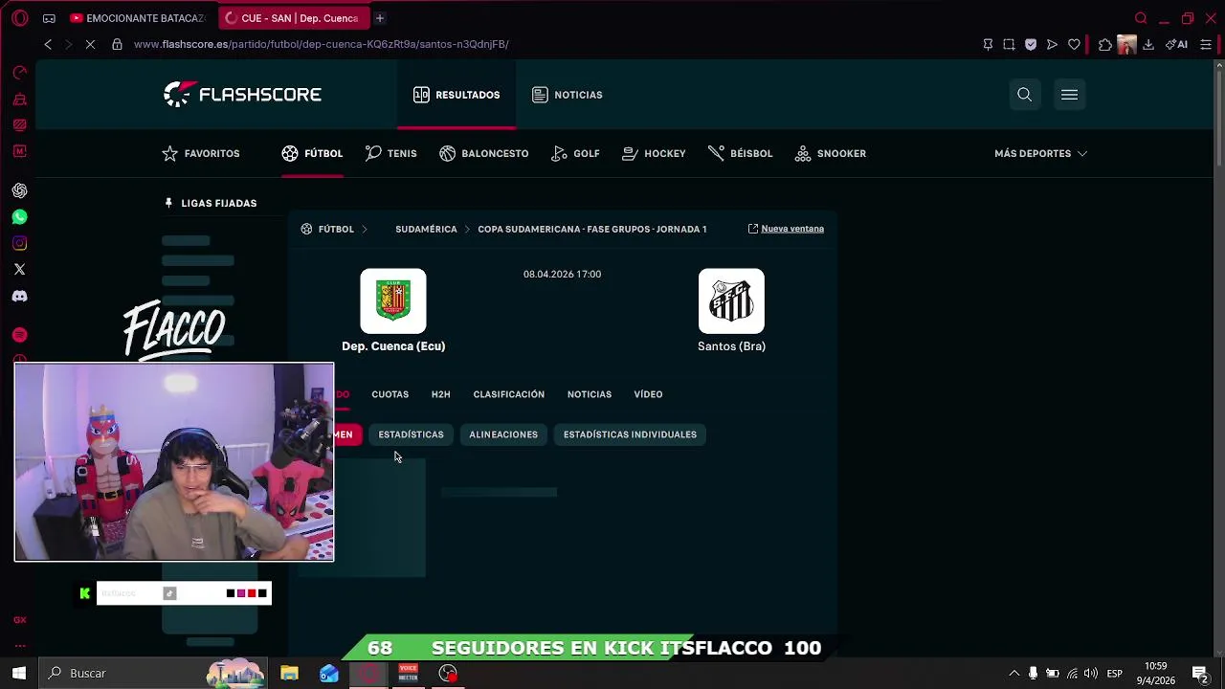This screenshot has height=689, width=1225.
Task: Open ChatGPT from the Opera sidebar
Action: (19, 190)
